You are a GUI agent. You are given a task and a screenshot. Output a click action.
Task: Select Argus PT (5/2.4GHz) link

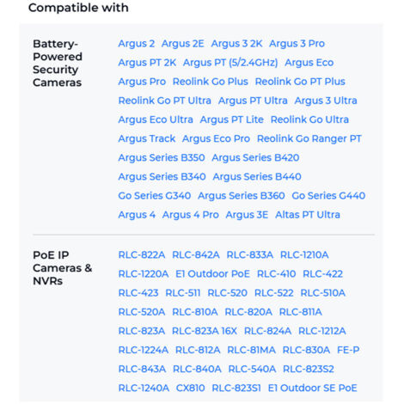(x=230, y=63)
